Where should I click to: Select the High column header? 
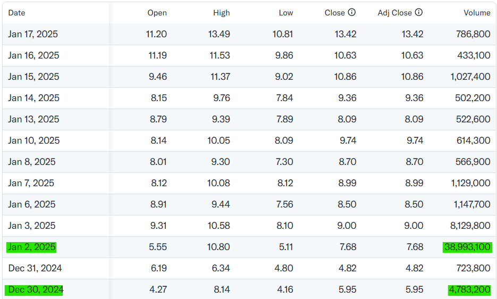click(221, 13)
